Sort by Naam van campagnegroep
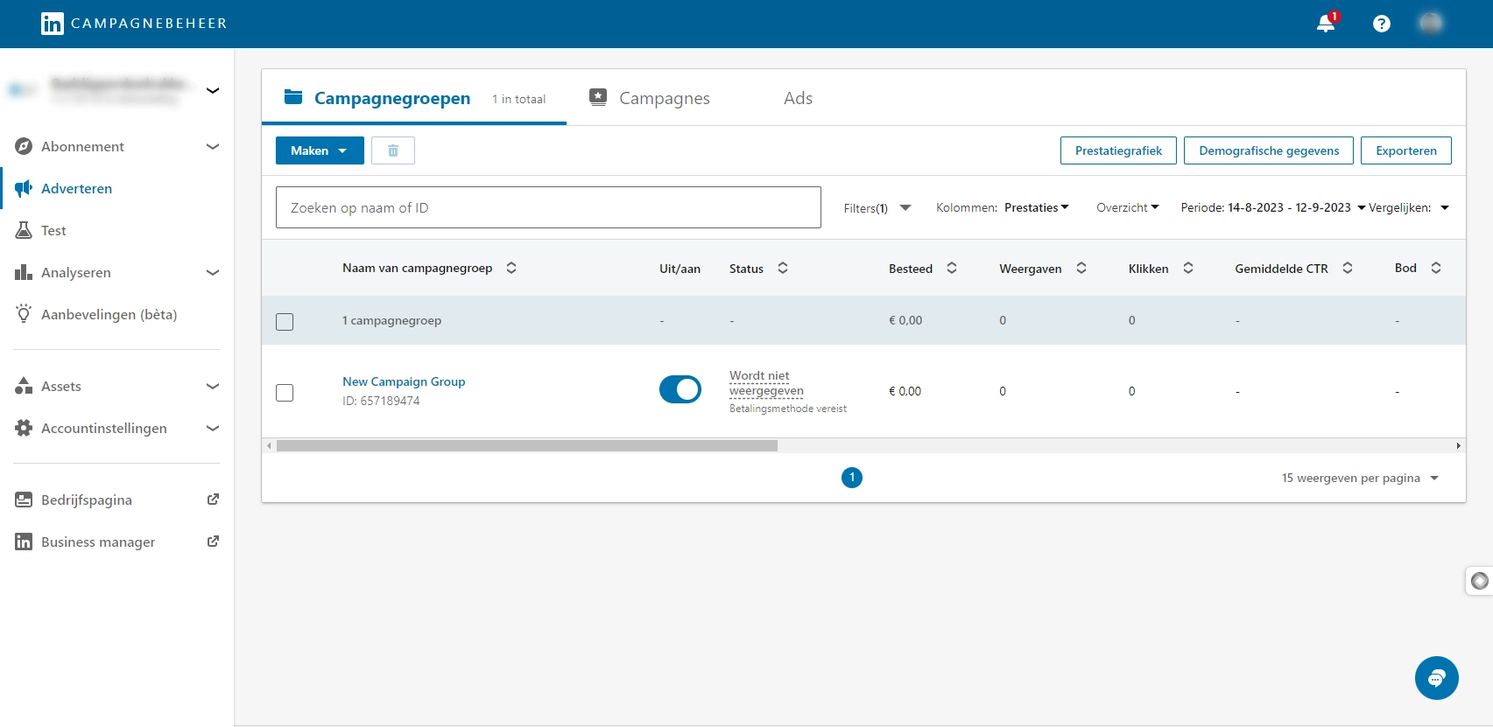 click(x=511, y=268)
